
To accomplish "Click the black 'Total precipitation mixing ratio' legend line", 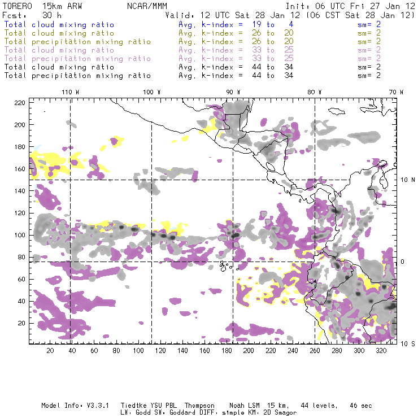I will [77, 76].
